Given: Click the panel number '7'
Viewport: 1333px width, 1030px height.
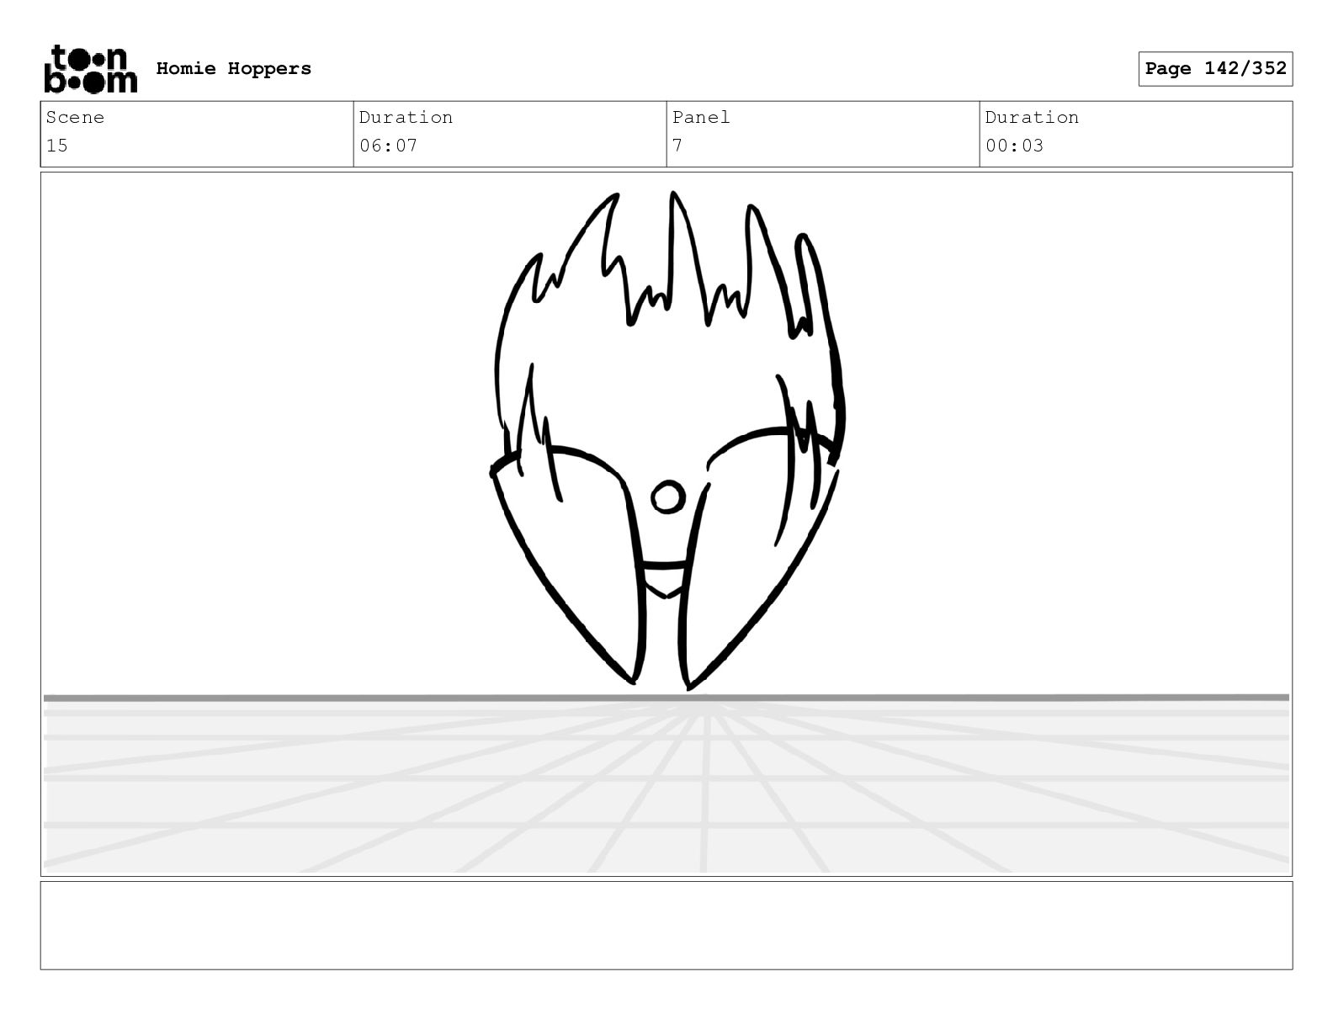Looking at the screenshot, I should pos(677,146).
